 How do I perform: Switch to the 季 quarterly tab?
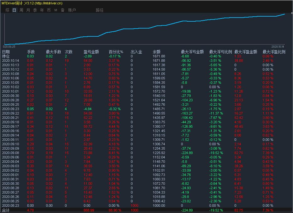(35, 10)
